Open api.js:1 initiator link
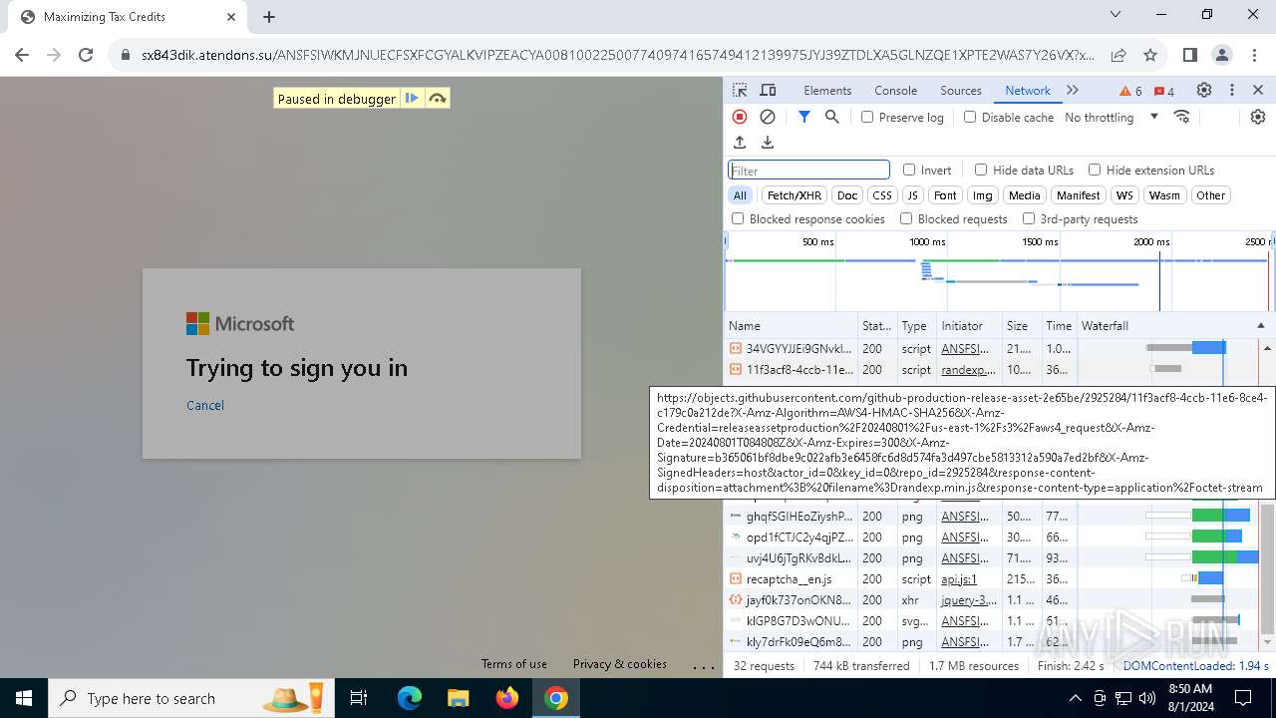Image resolution: width=1276 pixels, height=718 pixels. 959,579
